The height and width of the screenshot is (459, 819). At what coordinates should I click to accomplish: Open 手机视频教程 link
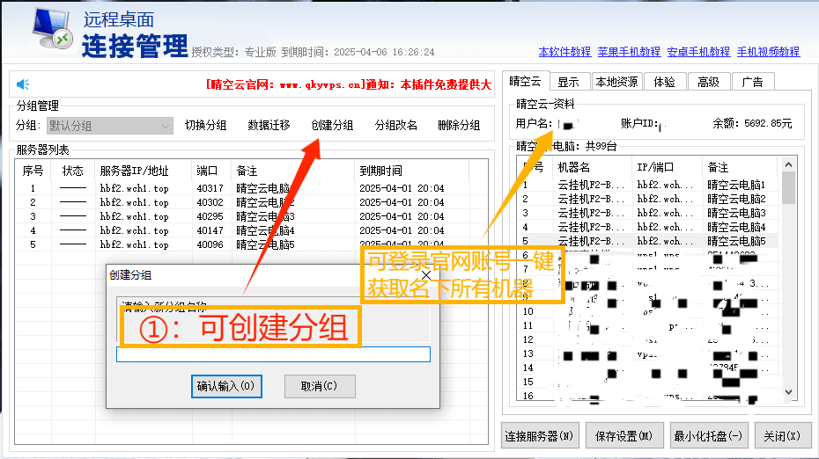pos(768,52)
